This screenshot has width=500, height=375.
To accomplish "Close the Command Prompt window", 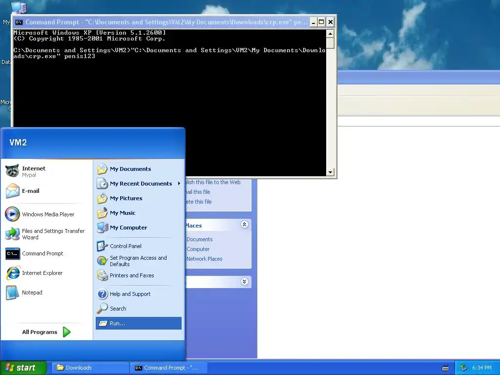I will tap(331, 22).
